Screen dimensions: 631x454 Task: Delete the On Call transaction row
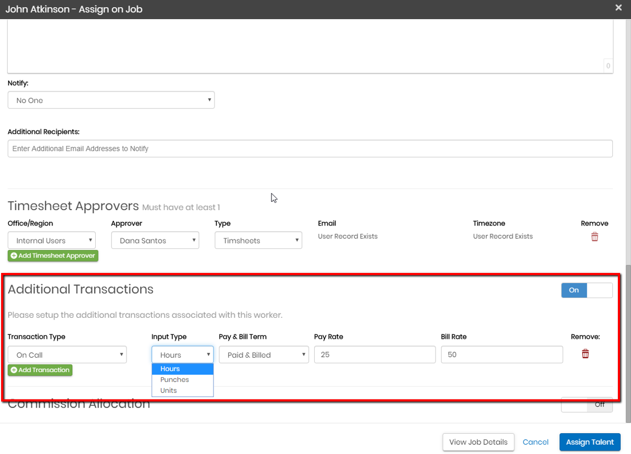pyautogui.click(x=585, y=354)
